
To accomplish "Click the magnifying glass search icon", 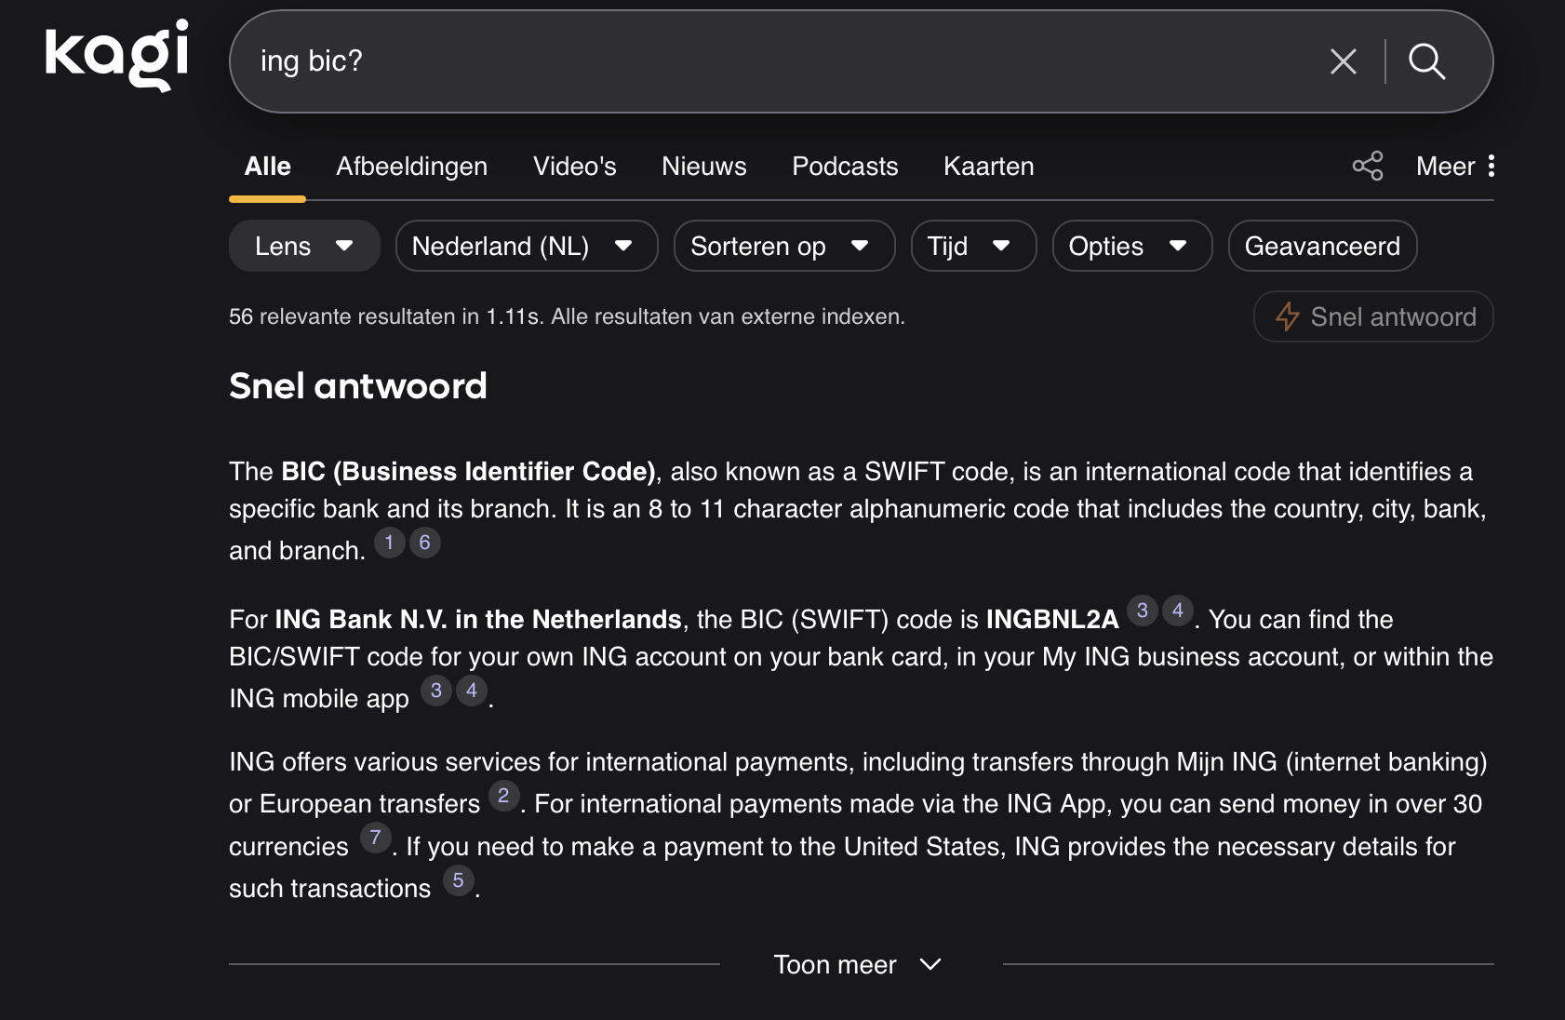I will point(1426,61).
